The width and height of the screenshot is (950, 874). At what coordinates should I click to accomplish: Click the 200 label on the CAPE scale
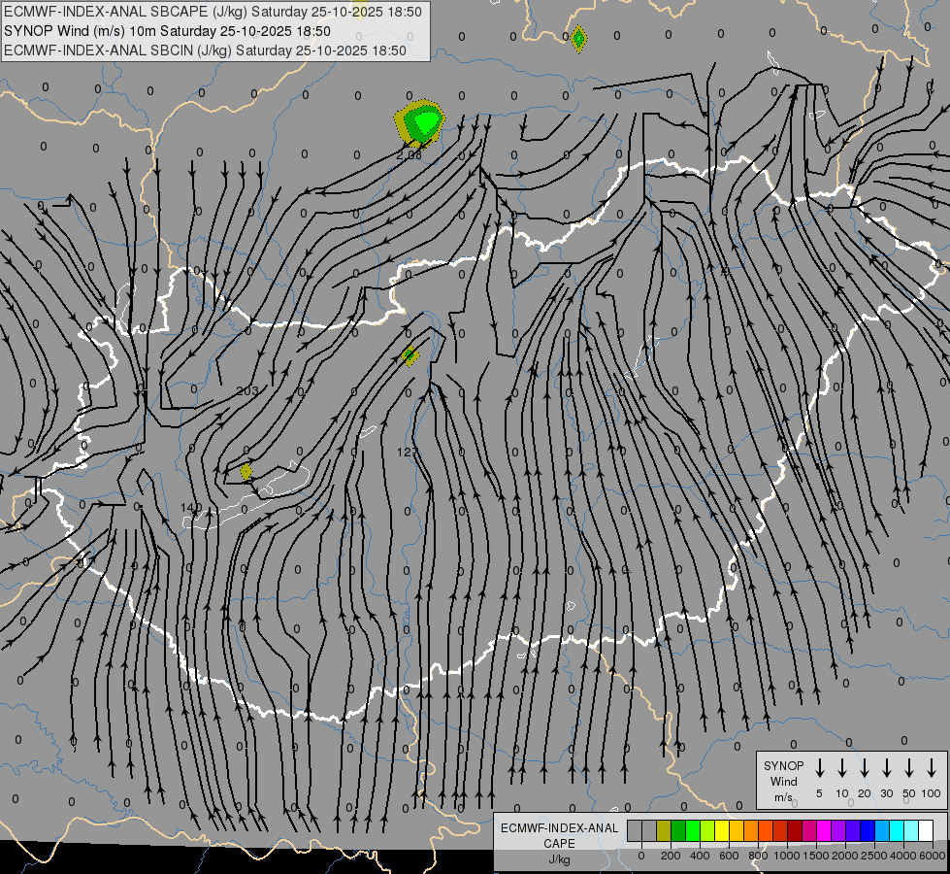(671, 856)
